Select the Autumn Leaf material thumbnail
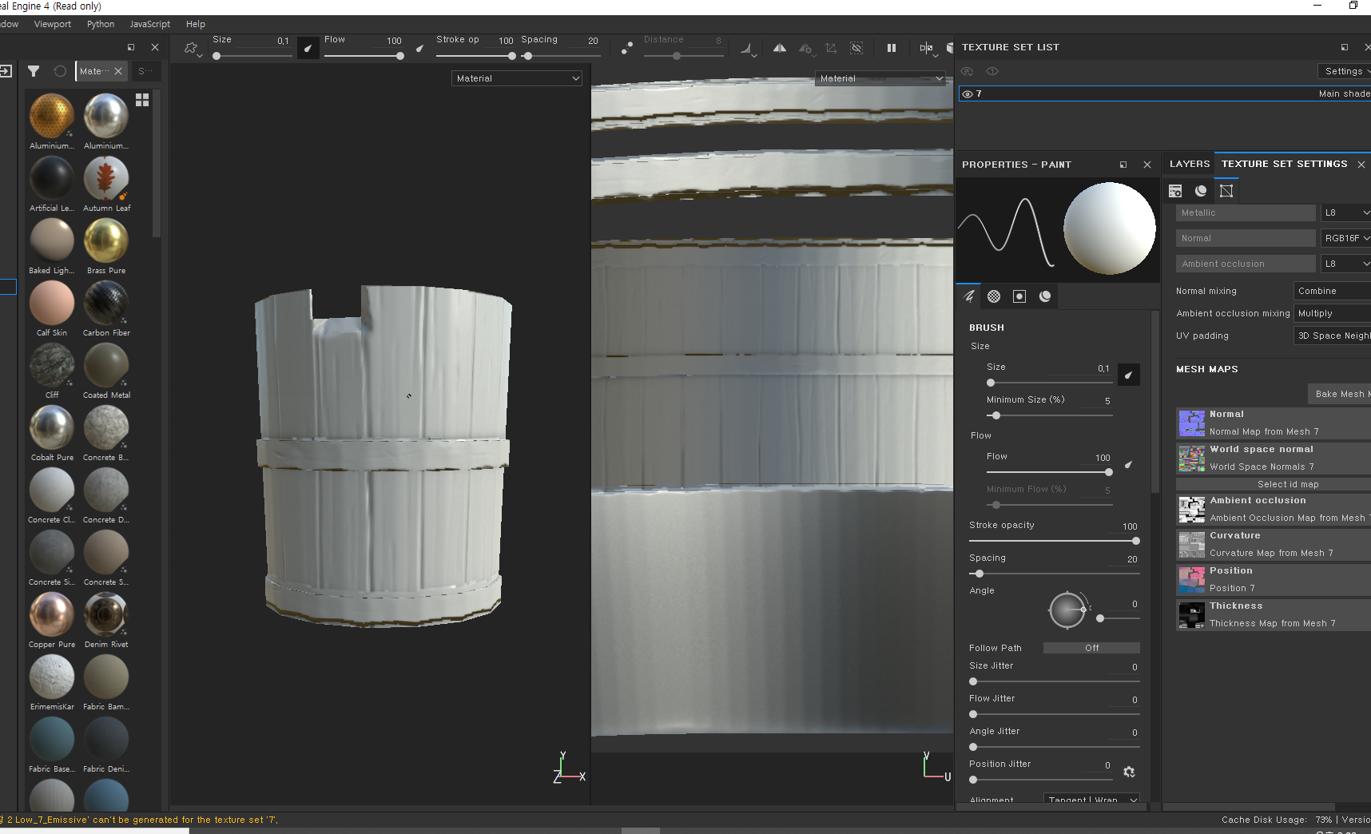The height and width of the screenshot is (834, 1371). pyautogui.click(x=106, y=179)
